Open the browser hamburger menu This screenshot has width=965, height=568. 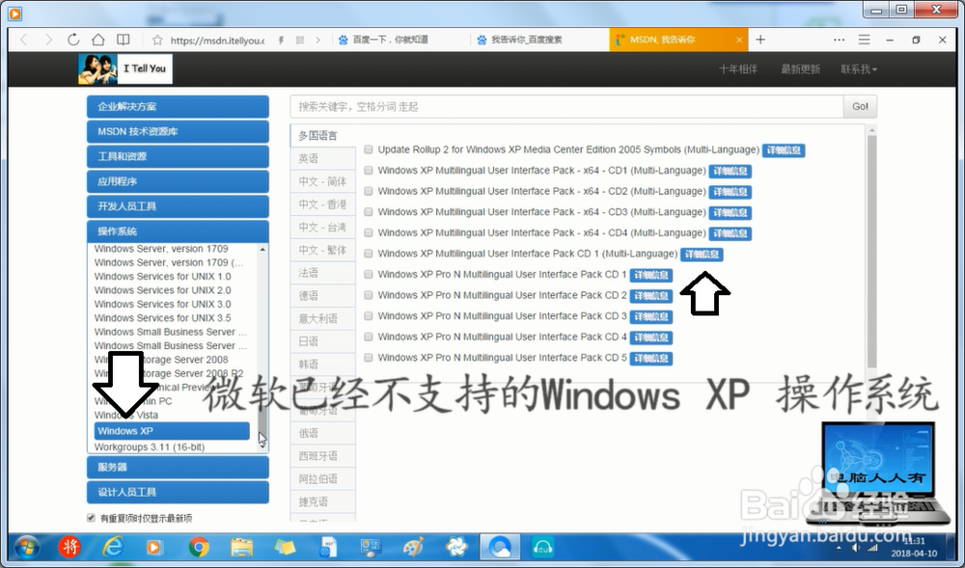point(864,40)
